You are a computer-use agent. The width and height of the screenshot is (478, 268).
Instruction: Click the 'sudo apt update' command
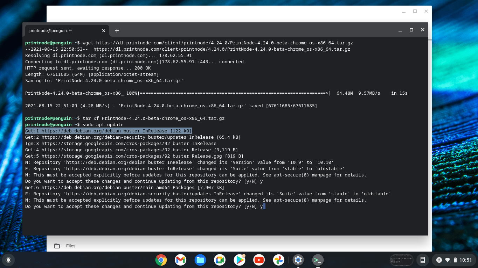coord(103,124)
